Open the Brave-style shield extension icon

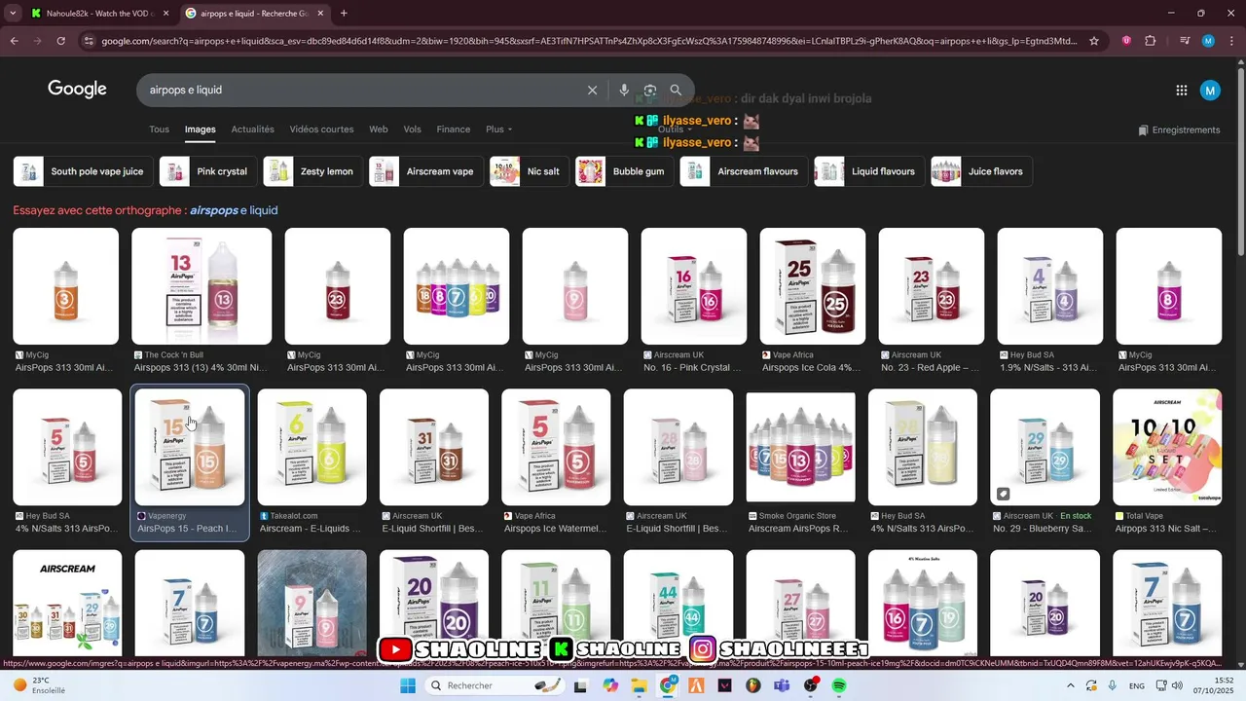[1126, 41]
